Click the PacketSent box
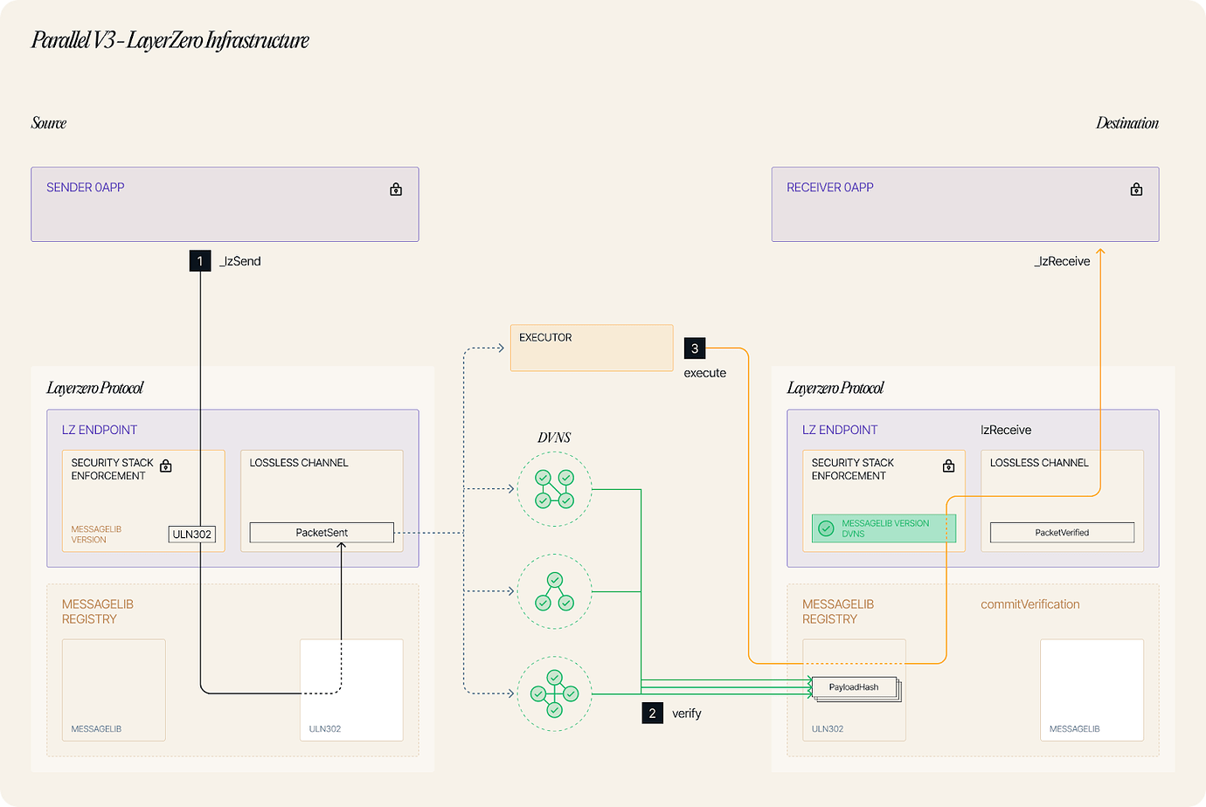The height and width of the screenshot is (807, 1206). [322, 533]
